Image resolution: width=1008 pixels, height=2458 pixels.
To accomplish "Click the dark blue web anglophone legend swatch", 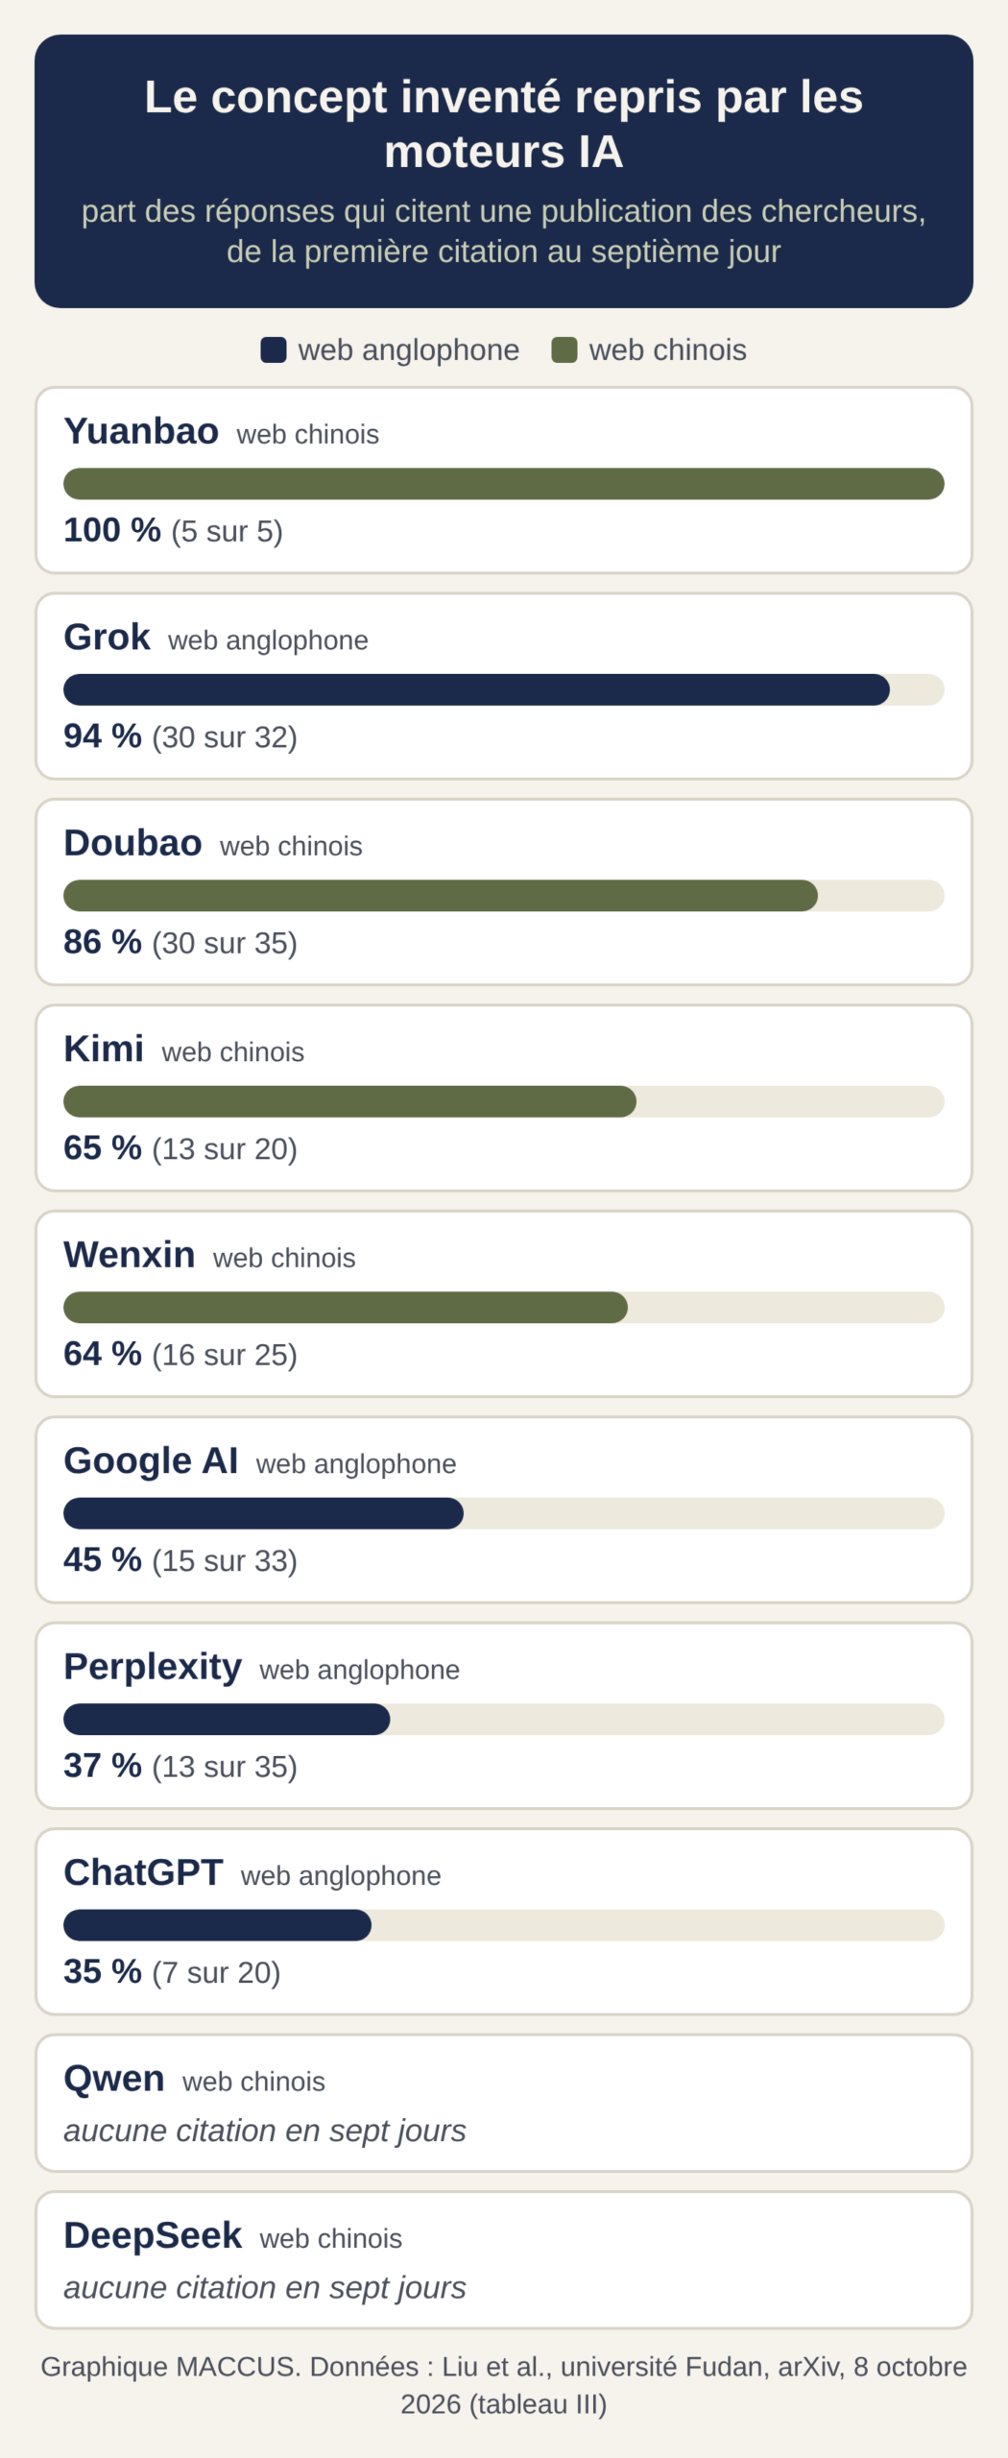I will tap(274, 350).
